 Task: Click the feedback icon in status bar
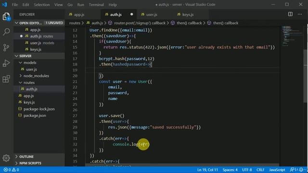click(293, 170)
